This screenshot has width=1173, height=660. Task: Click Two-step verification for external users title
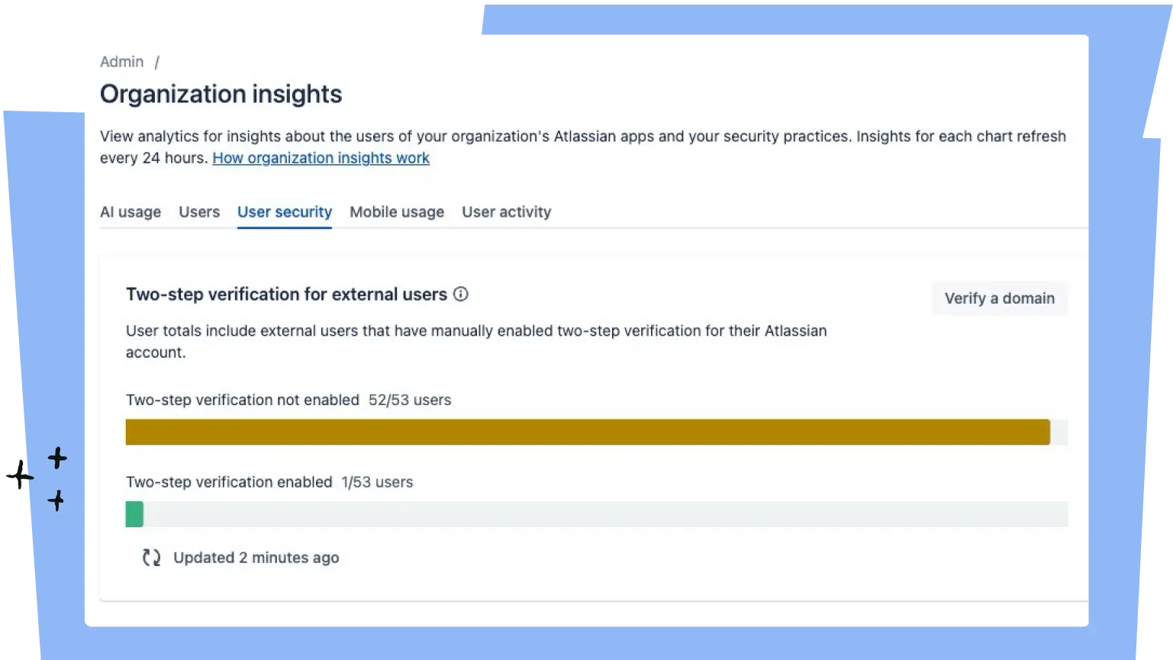click(x=287, y=295)
